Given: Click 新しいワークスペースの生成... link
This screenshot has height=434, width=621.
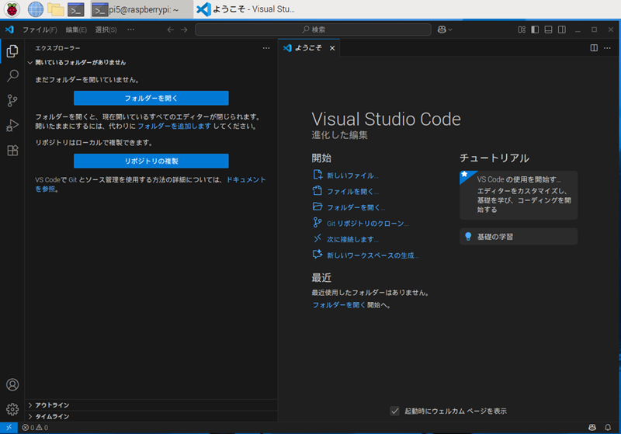Looking at the screenshot, I should point(373,255).
